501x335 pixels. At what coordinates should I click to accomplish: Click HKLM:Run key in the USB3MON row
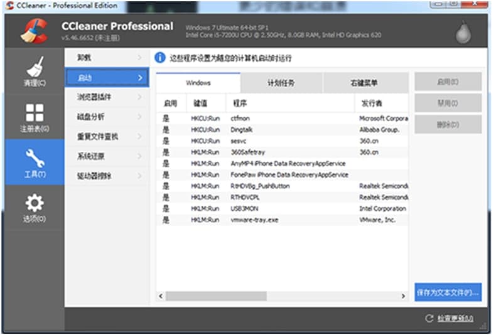pos(205,208)
